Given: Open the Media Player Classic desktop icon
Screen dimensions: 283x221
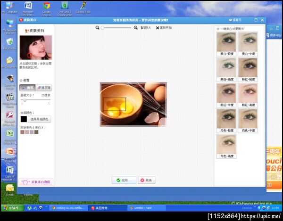Looking at the screenshot, I should [10, 100].
